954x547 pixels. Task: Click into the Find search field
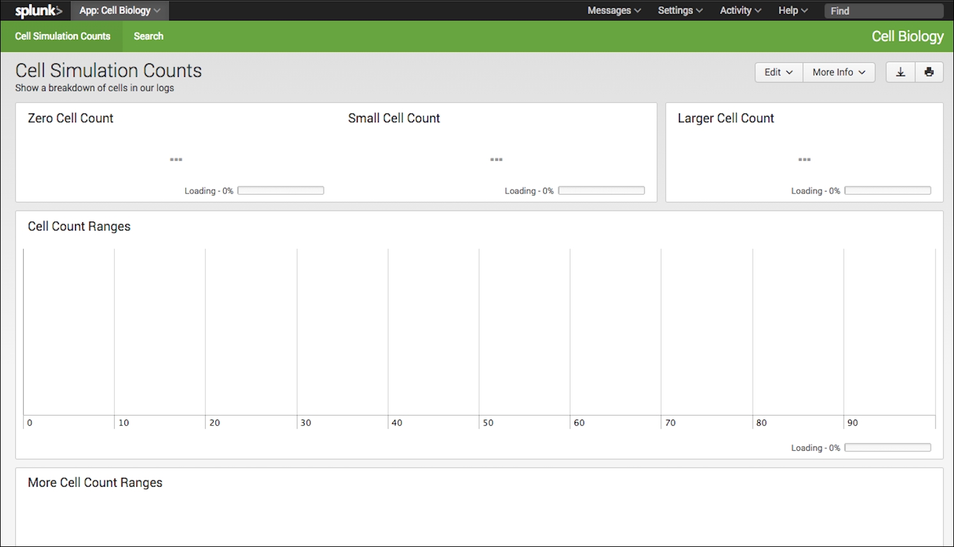click(x=883, y=11)
